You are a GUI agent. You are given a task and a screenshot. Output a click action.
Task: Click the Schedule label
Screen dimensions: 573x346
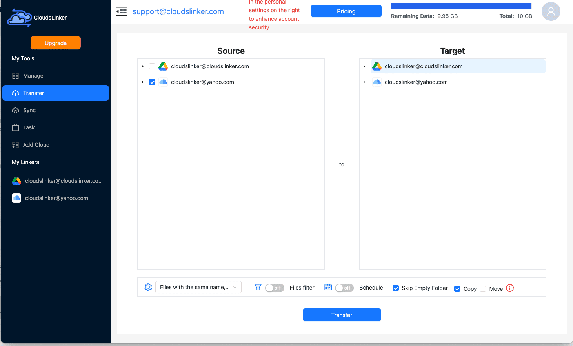371,288
